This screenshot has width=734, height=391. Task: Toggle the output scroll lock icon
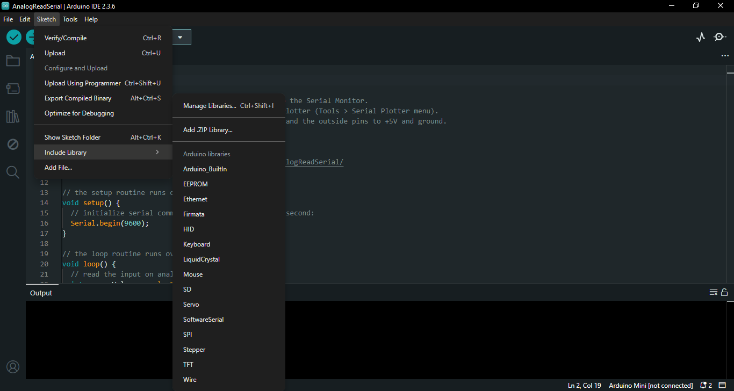pos(724,293)
